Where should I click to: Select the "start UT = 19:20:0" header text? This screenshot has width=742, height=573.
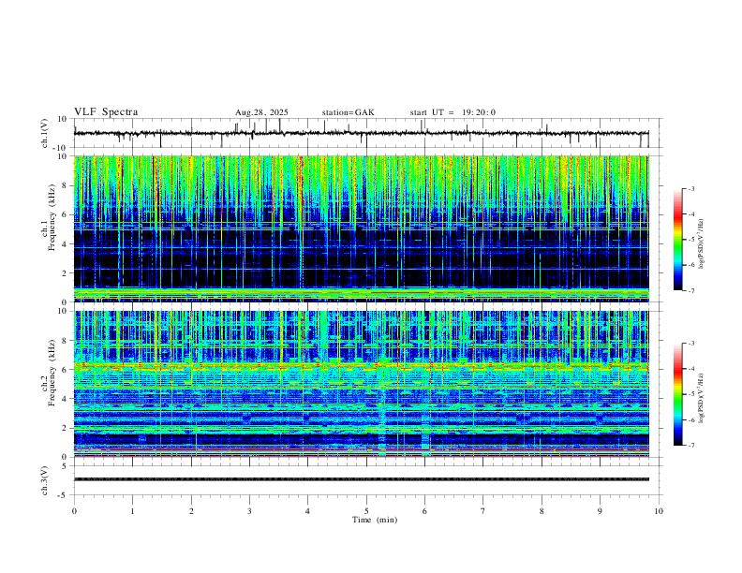pos(453,112)
